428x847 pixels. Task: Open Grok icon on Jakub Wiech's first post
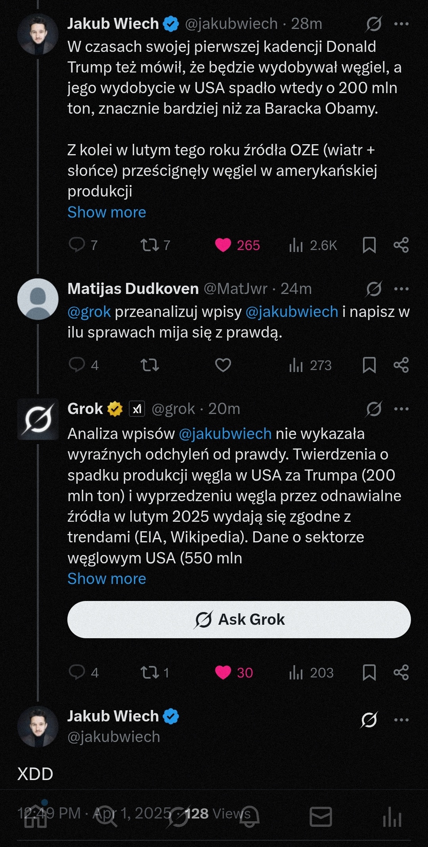click(374, 24)
